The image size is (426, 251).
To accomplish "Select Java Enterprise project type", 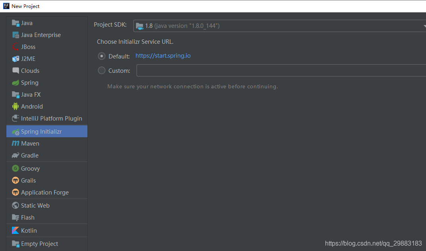I will click(47, 35).
